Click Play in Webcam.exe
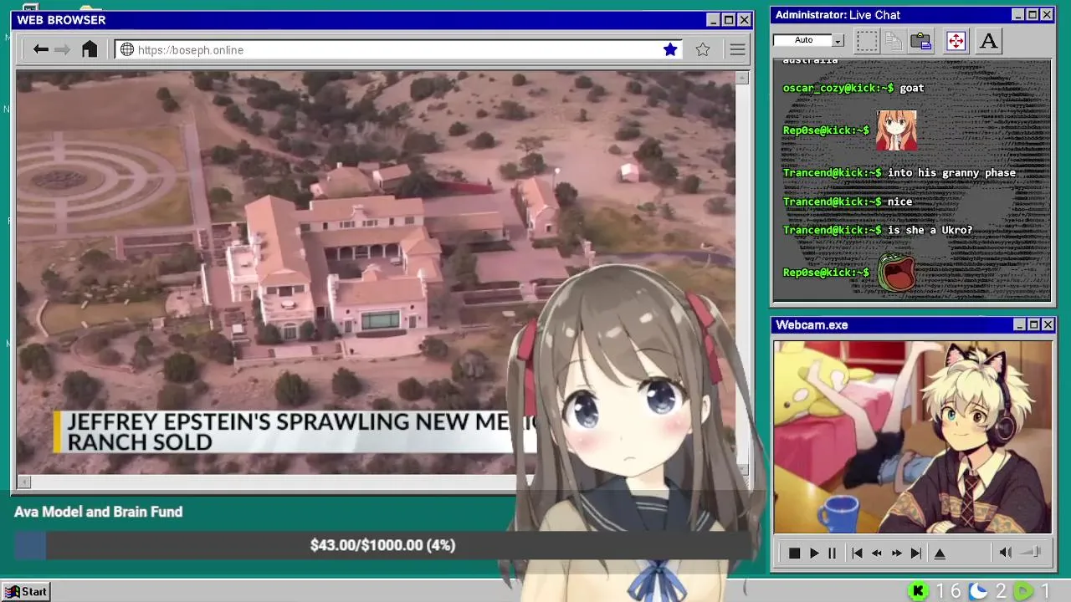The width and height of the screenshot is (1071, 602). coord(814,553)
